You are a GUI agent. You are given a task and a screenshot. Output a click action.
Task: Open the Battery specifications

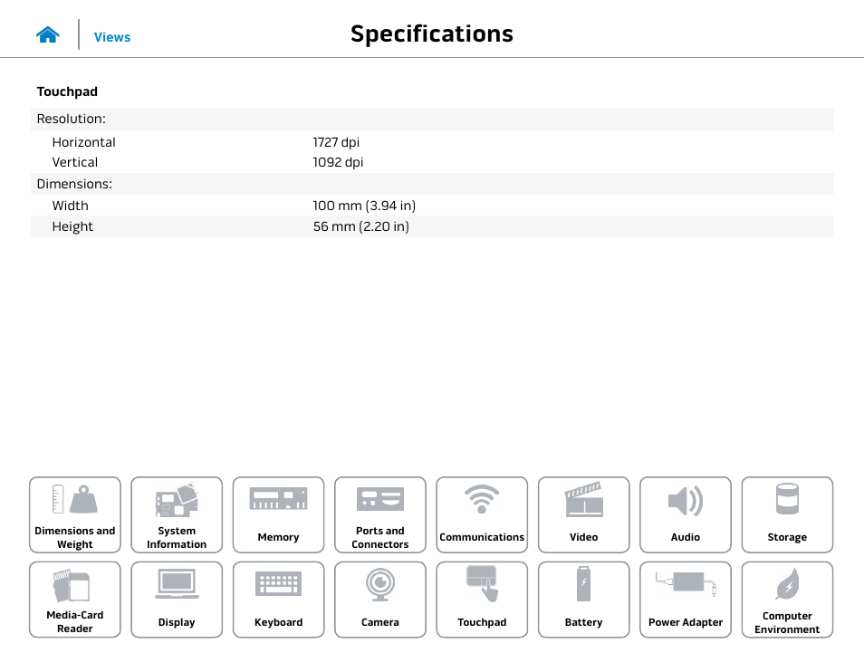click(583, 600)
